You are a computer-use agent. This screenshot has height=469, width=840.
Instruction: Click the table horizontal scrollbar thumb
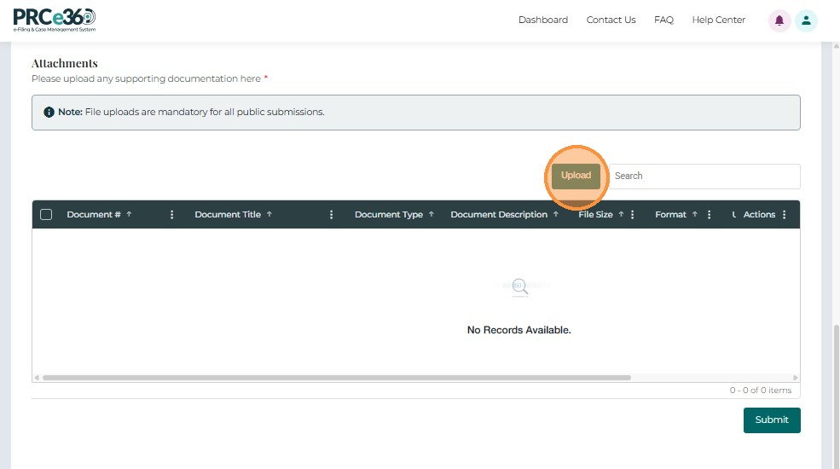(337, 378)
